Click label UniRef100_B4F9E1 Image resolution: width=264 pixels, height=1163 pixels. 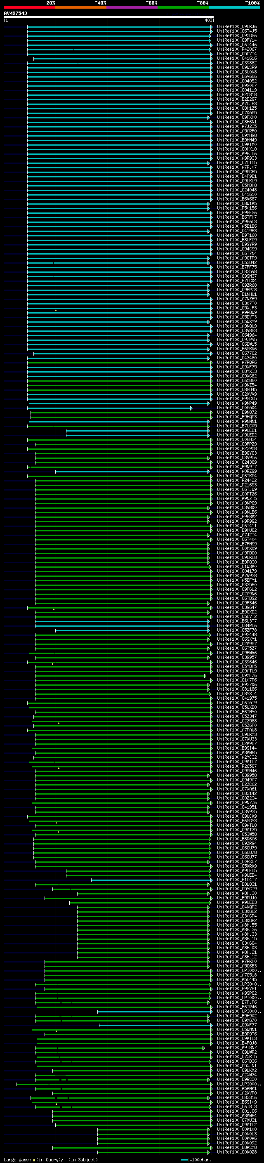(x=237, y=177)
